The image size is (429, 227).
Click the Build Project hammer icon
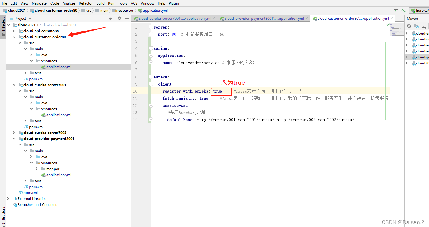click(x=403, y=10)
